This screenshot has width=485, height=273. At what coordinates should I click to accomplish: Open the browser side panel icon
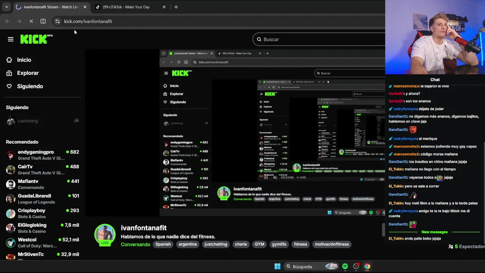43,21
